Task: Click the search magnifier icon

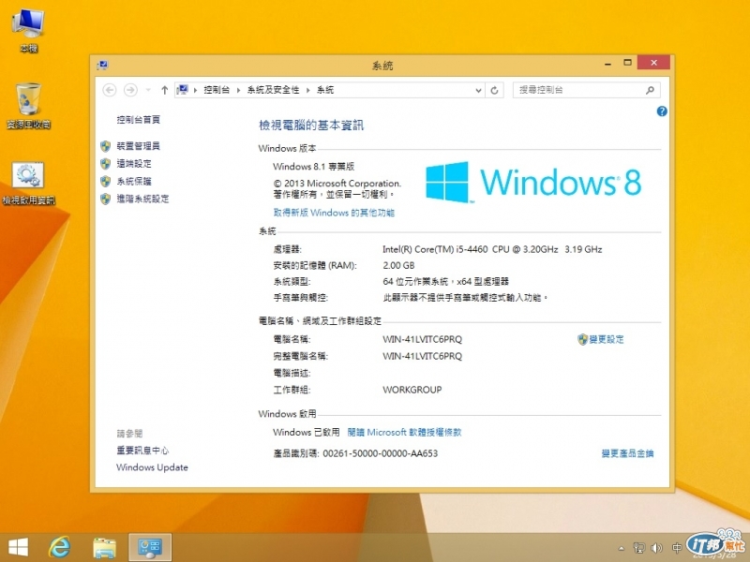Action: (650, 90)
